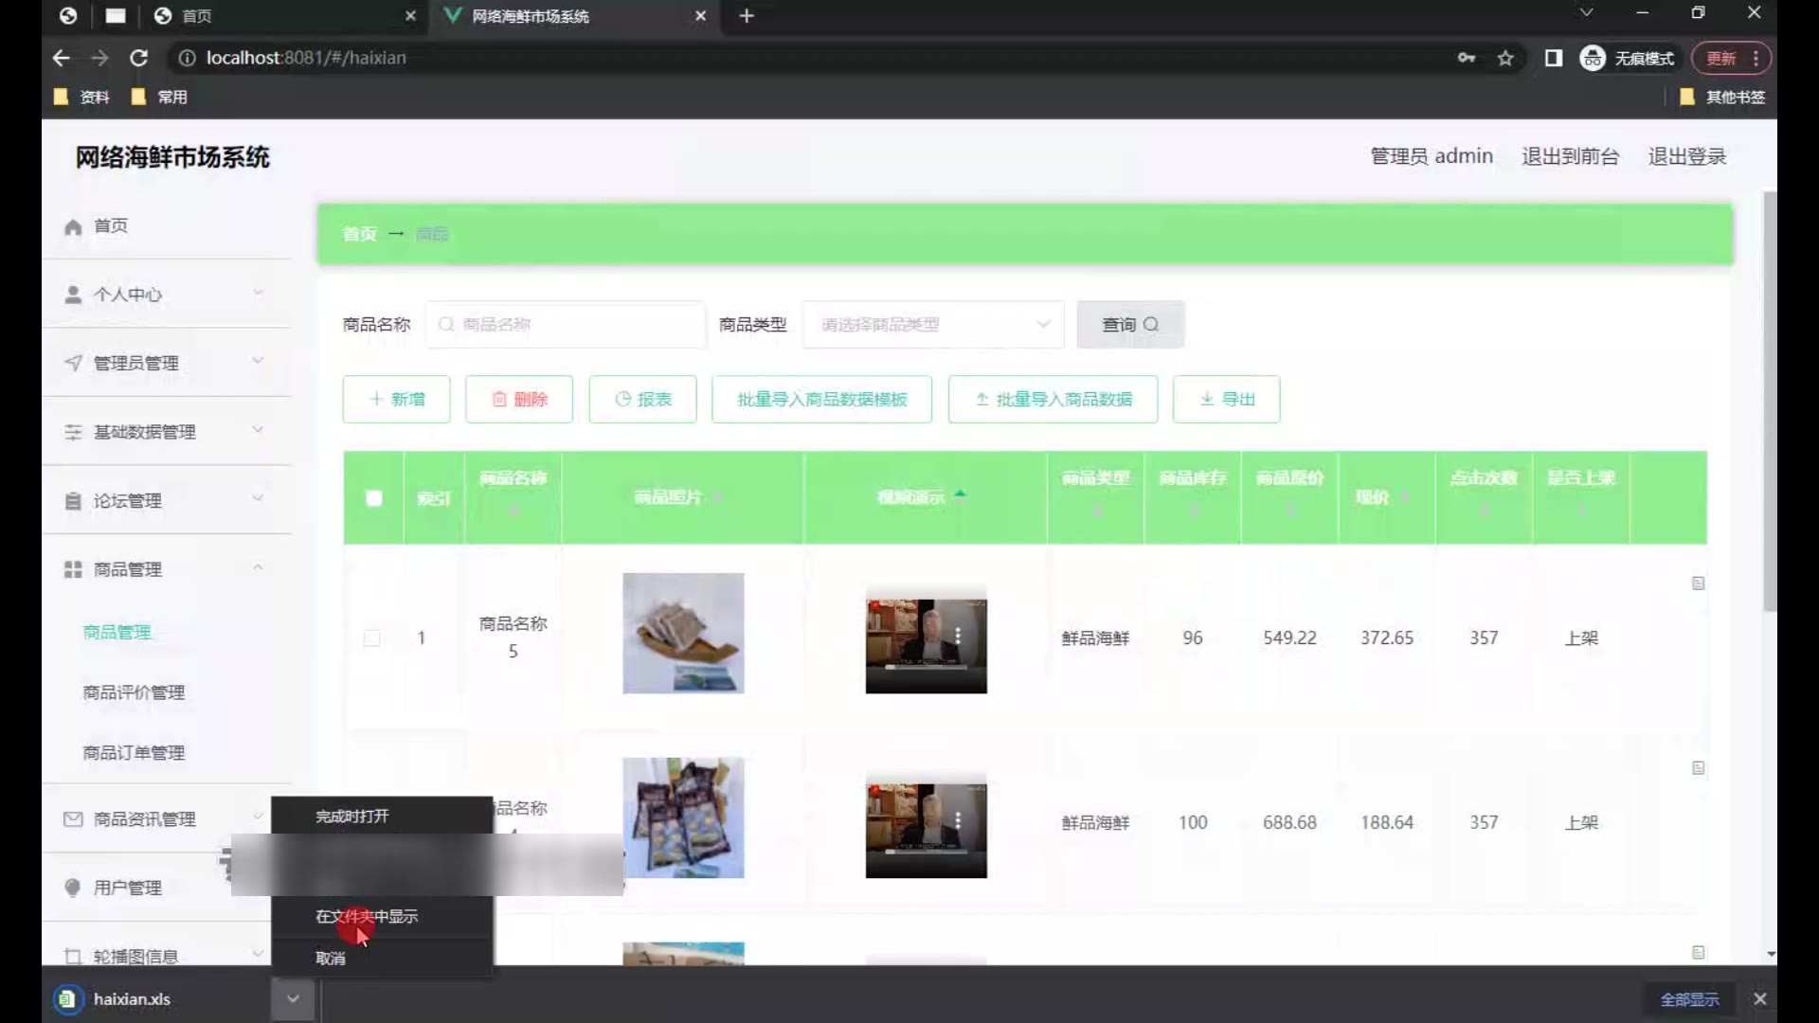Click the browser reload icon
The image size is (1819, 1023).
coord(138,58)
